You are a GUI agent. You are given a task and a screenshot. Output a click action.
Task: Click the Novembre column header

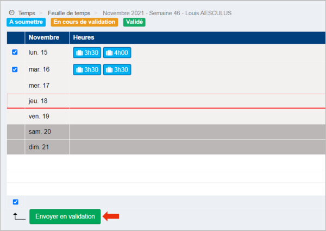tap(43, 37)
